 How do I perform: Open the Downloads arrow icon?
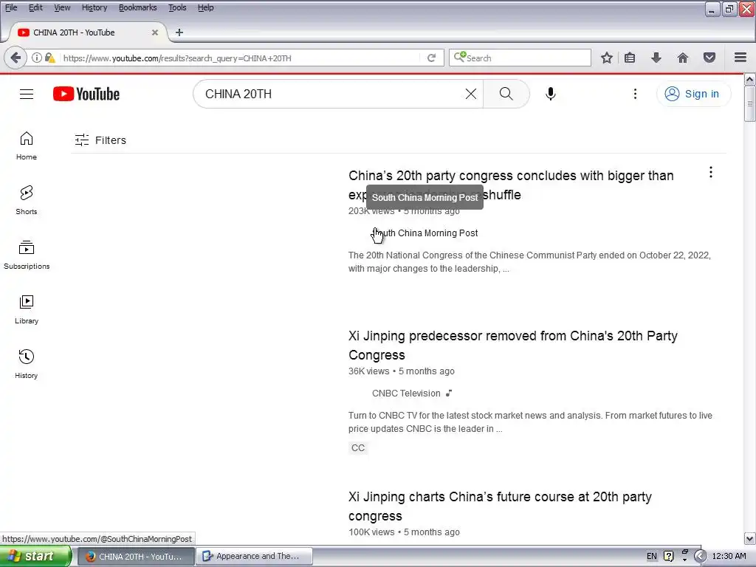coord(656,58)
